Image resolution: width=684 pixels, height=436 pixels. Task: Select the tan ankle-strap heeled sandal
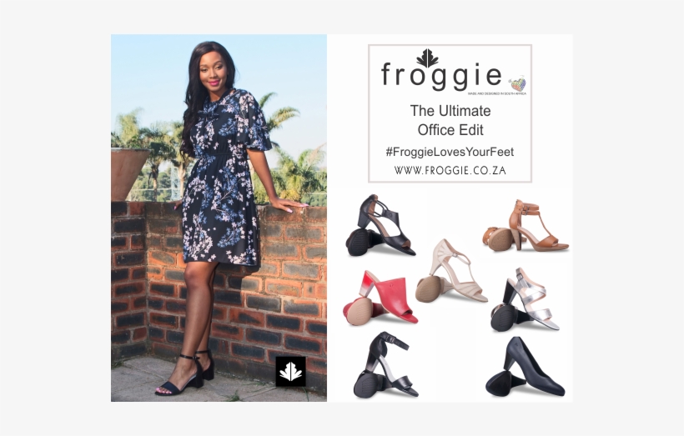tap(526, 225)
